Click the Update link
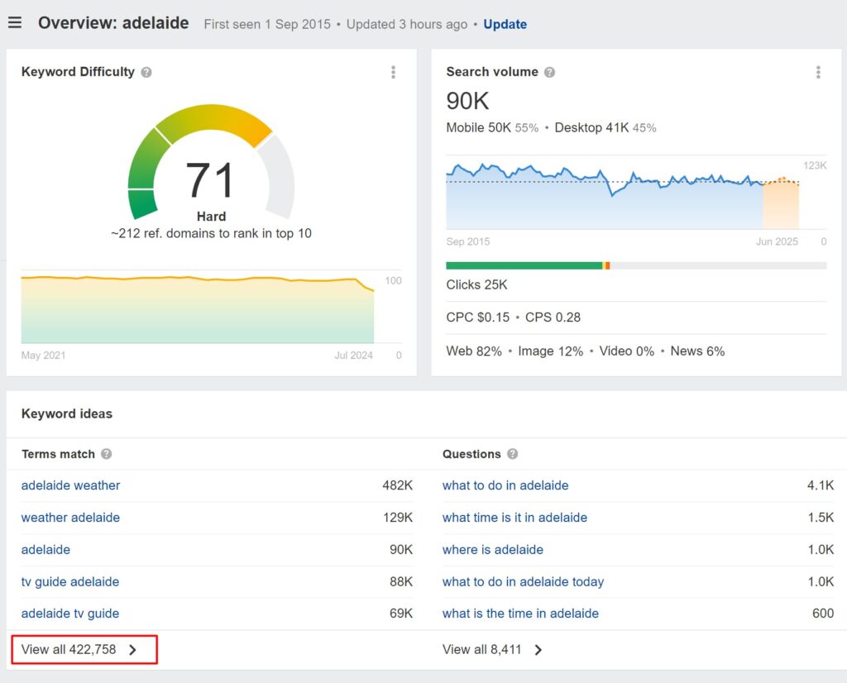The image size is (847, 683). coord(505,24)
